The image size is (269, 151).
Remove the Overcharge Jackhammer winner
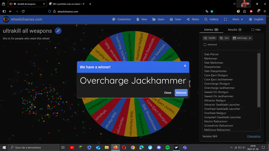click(181, 93)
